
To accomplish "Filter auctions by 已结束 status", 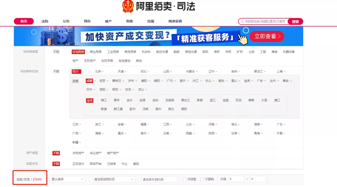I will tap(111, 164).
